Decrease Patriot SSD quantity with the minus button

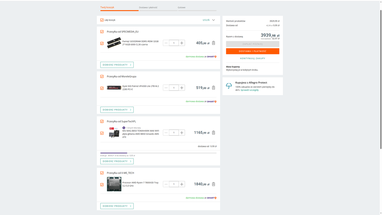click(x=166, y=88)
